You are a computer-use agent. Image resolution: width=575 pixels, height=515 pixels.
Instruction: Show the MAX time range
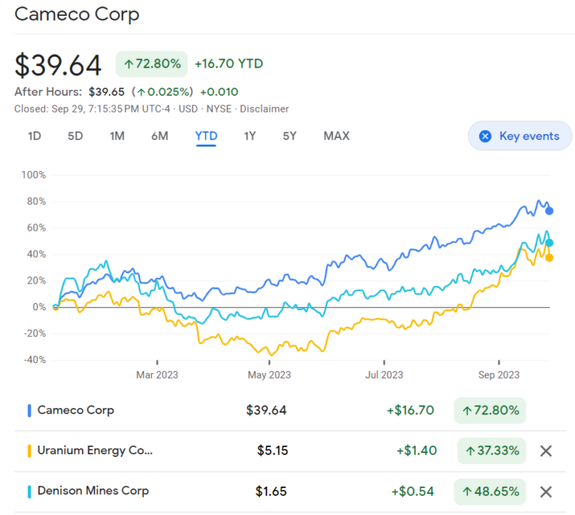click(336, 136)
